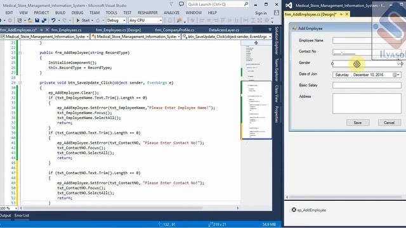
Task: Open the DEBUG menu
Action: (77, 13)
